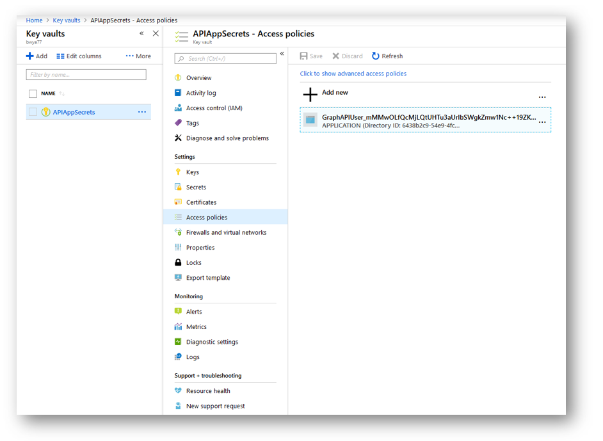
Task: Click the Certificates icon
Action: coord(178,202)
